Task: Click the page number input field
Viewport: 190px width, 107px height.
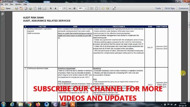Action: pyautogui.click(x=60, y=8)
